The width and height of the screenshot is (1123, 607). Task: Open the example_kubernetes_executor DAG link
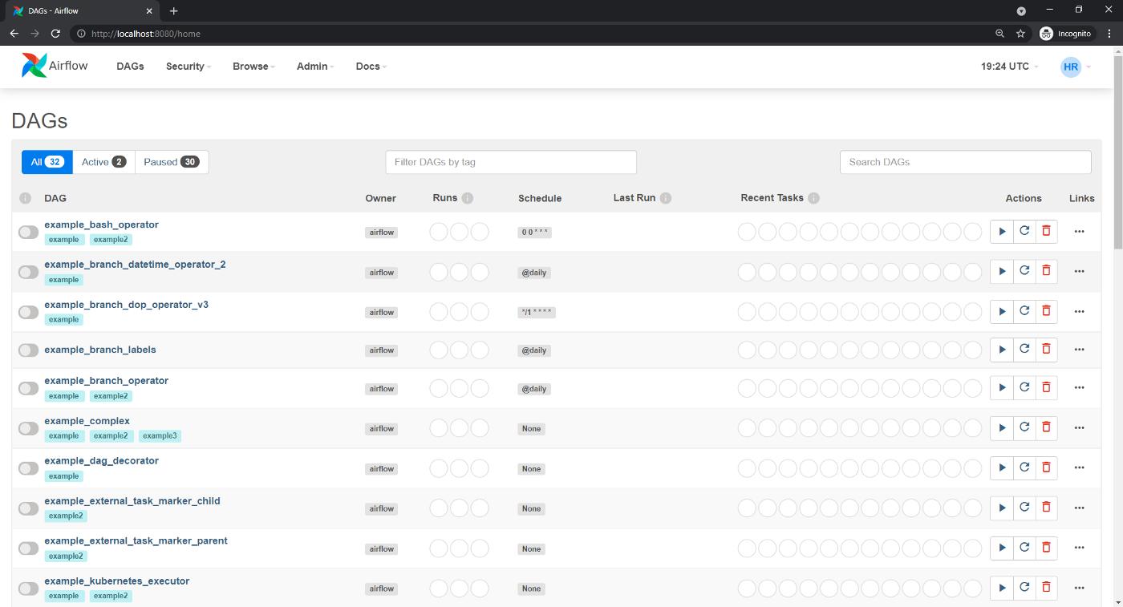point(117,581)
